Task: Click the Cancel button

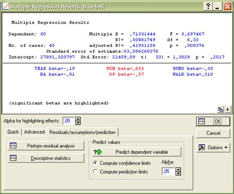Action: pyautogui.click(x=213, y=133)
